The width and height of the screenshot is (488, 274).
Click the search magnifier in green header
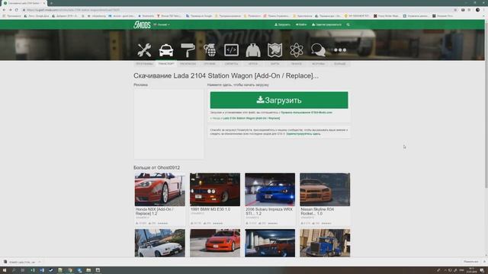[348, 24]
